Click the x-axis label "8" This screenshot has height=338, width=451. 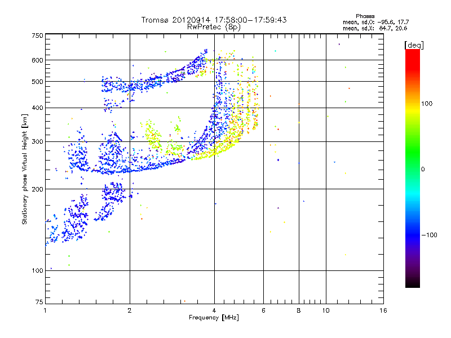(x=299, y=310)
